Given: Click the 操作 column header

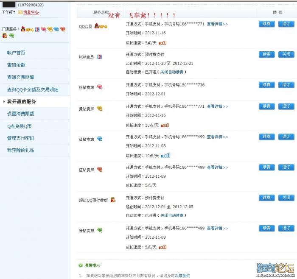Looking at the screenshot, I should pyautogui.click(x=277, y=12).
